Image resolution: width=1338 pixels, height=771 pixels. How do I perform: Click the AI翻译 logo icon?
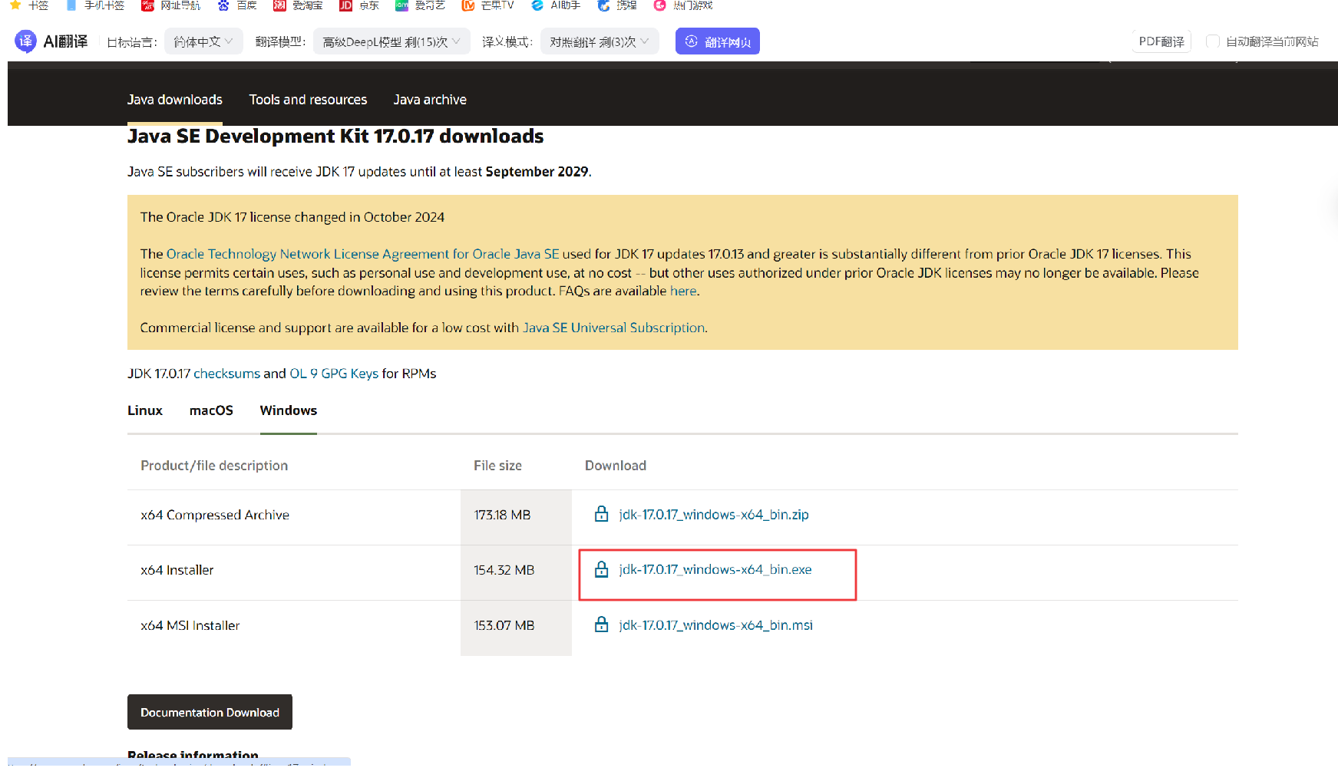click(25, 41)
